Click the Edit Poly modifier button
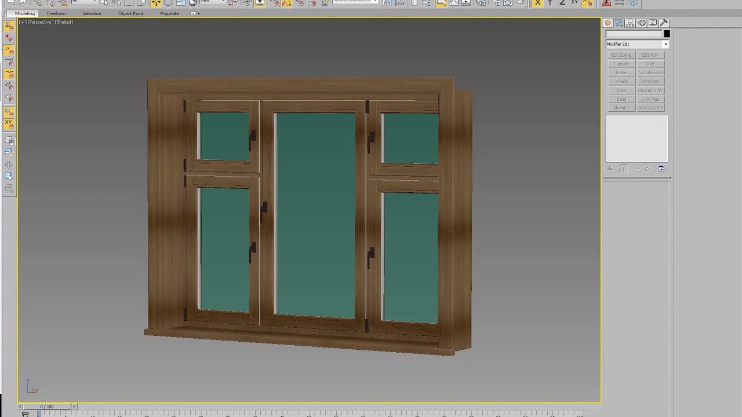Image resolution: width=742 pixels, height=417 pixels. click(650, 55)
